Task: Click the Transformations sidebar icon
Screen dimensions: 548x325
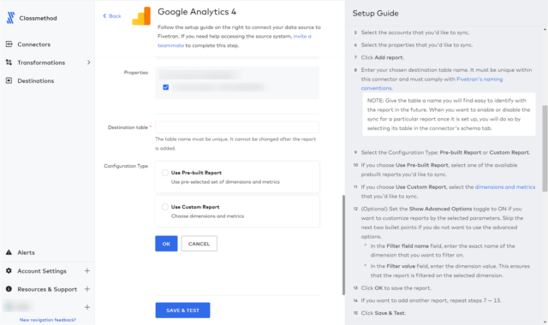Action: pyautogui.click(x=9, y=62)
